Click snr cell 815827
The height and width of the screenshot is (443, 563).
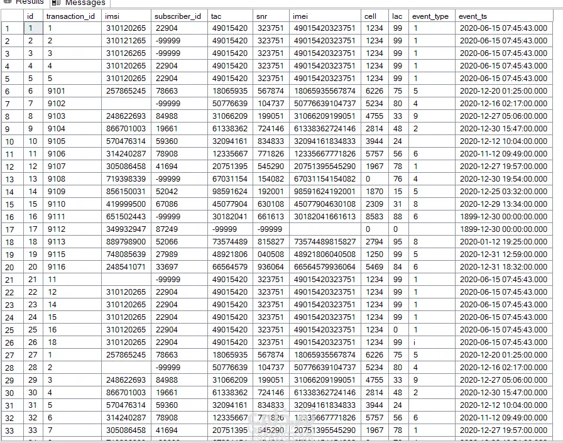[271, 241]
